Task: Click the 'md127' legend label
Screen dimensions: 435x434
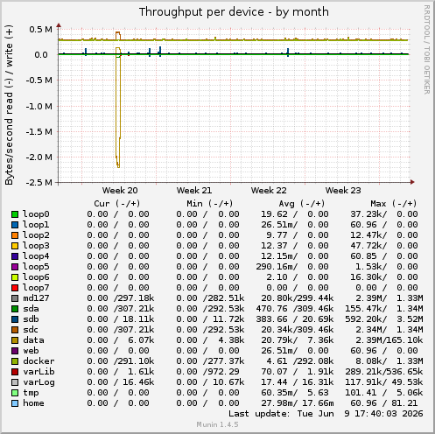Action: (36, 298)
